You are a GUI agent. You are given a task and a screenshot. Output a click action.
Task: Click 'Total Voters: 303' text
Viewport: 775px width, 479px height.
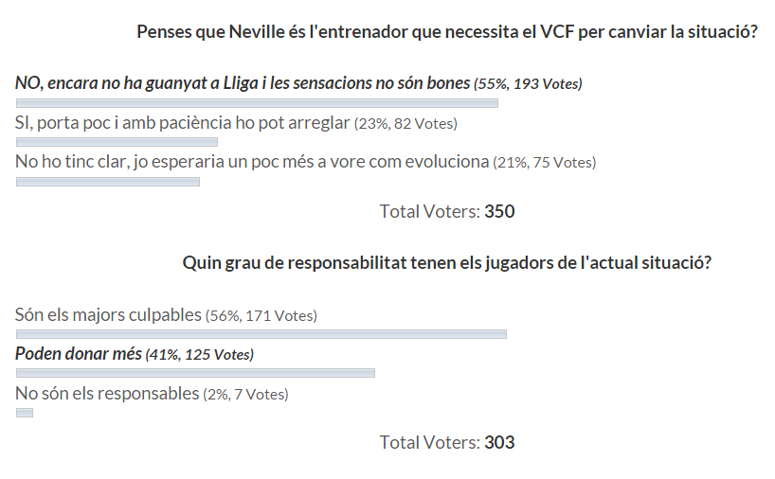point(447,442)
